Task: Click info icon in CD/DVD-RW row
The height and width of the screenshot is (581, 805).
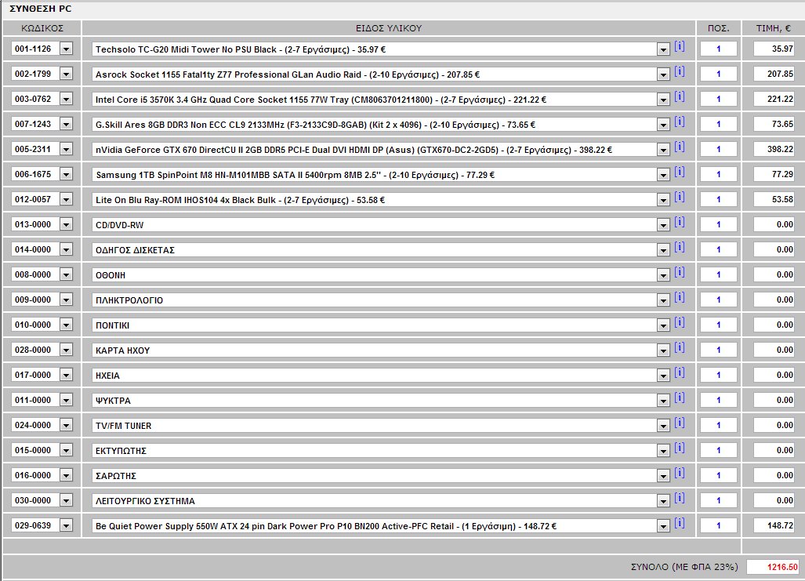Action: (x=680, y=222)
